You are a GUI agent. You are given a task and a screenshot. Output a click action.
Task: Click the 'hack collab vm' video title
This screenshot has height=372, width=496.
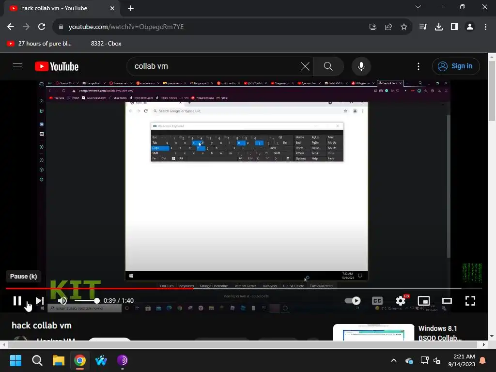(x=42, y=325)
